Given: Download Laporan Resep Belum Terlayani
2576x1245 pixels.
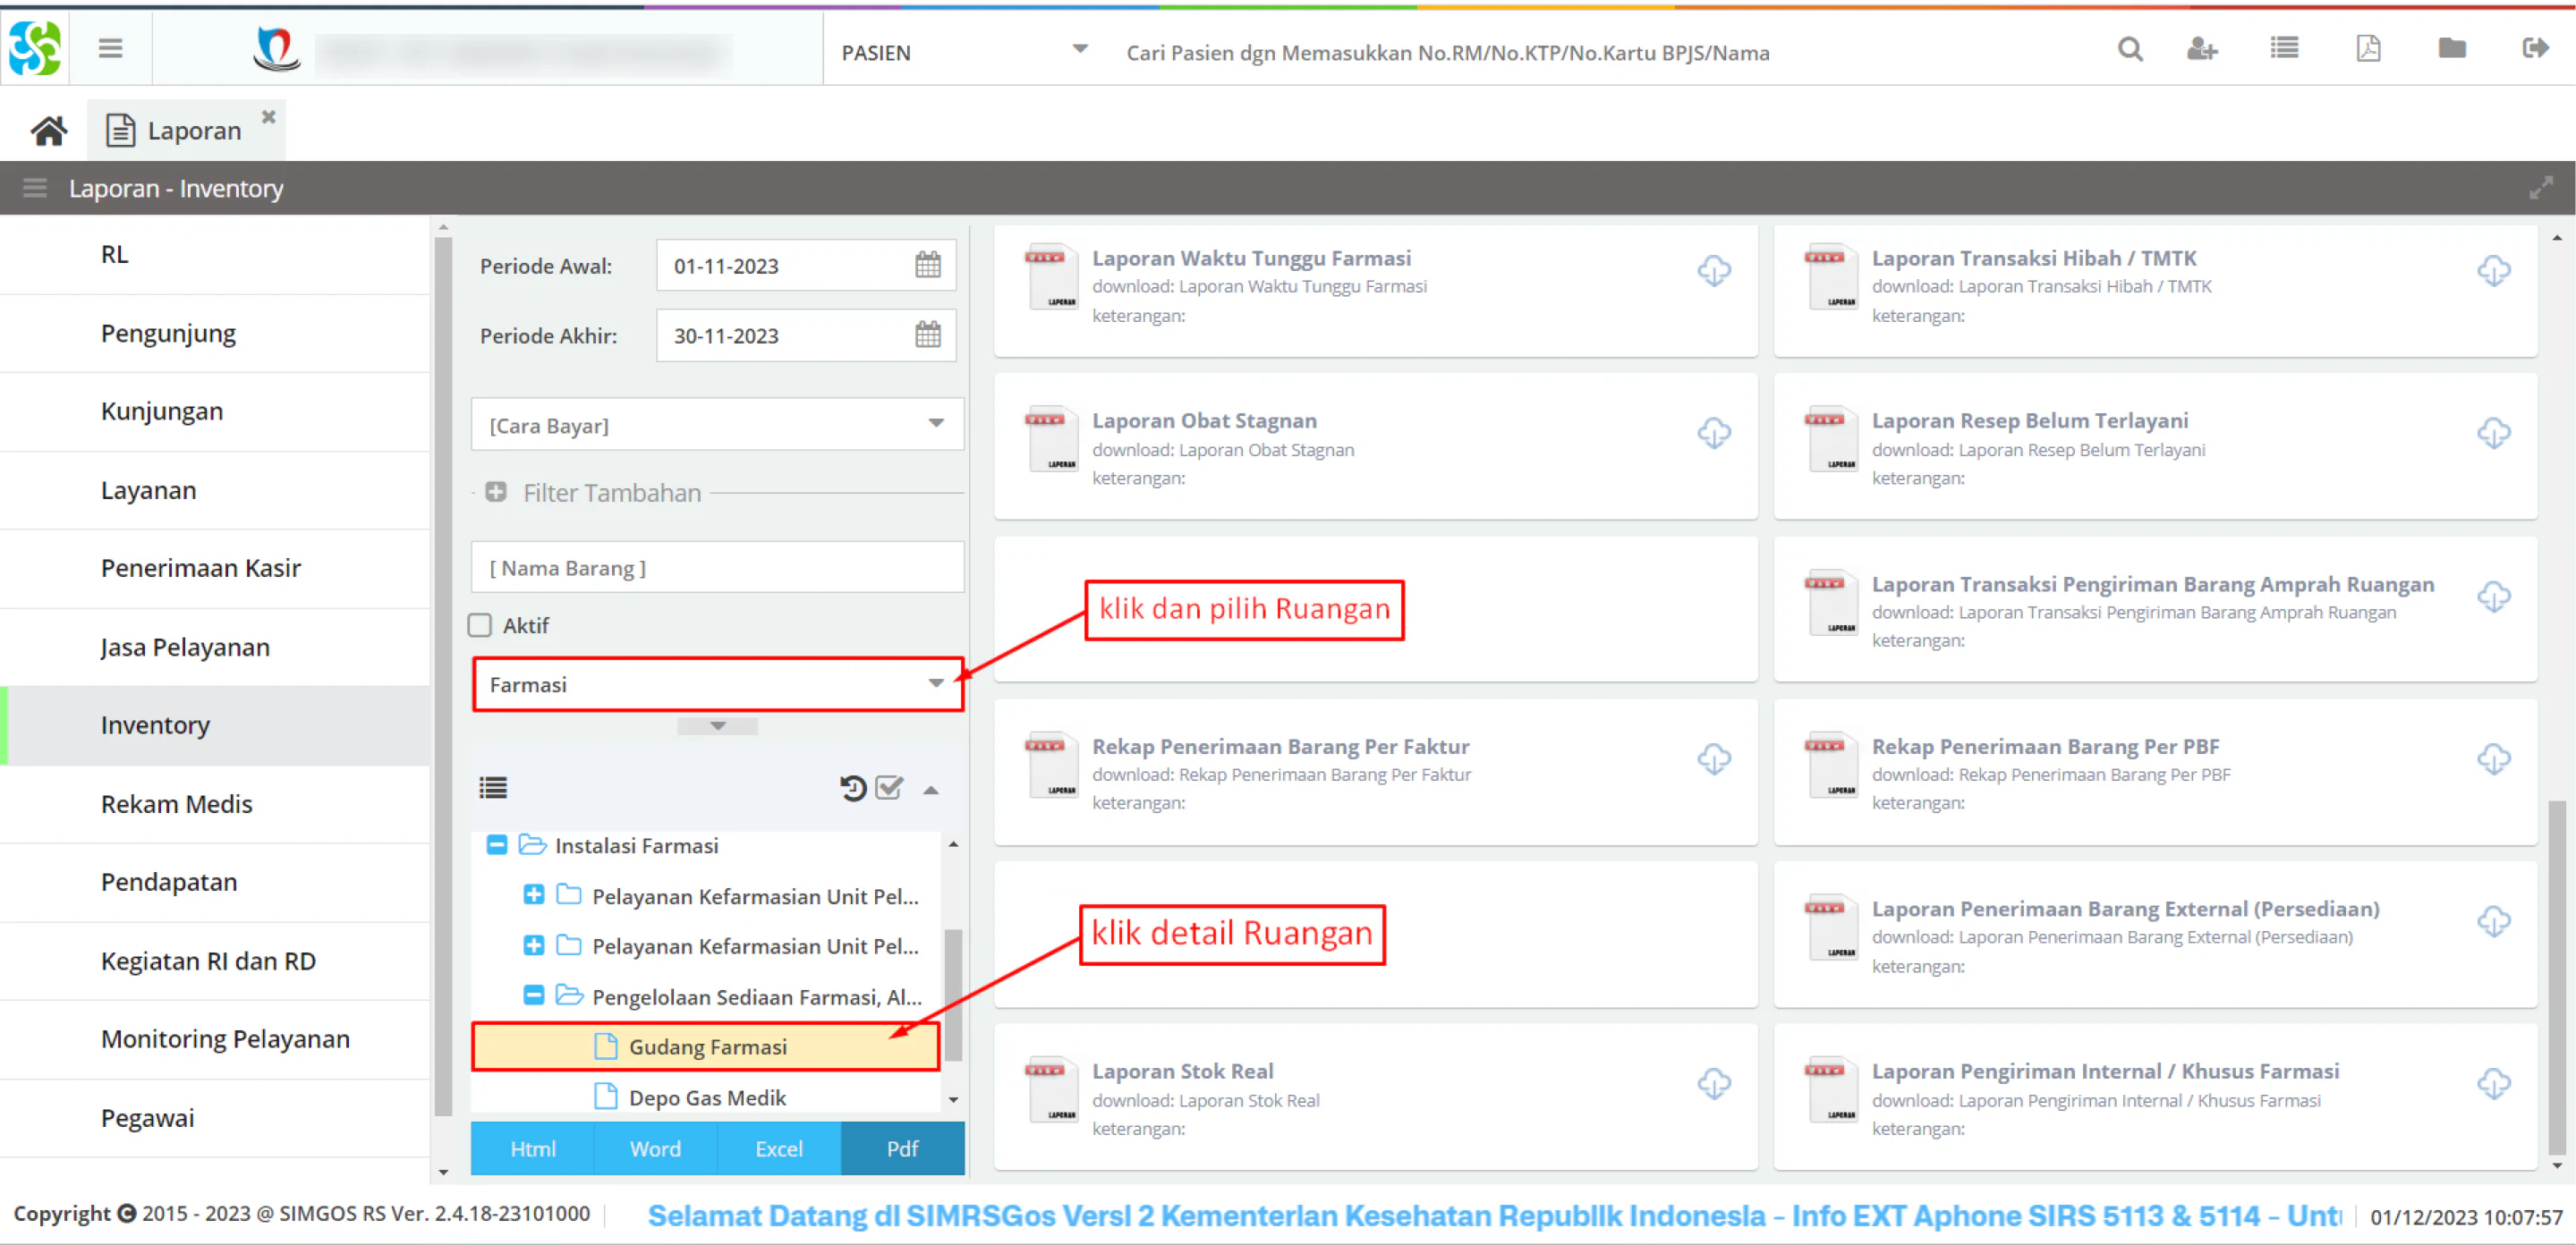Looking at the screenshot, I should pos(2494,434).
